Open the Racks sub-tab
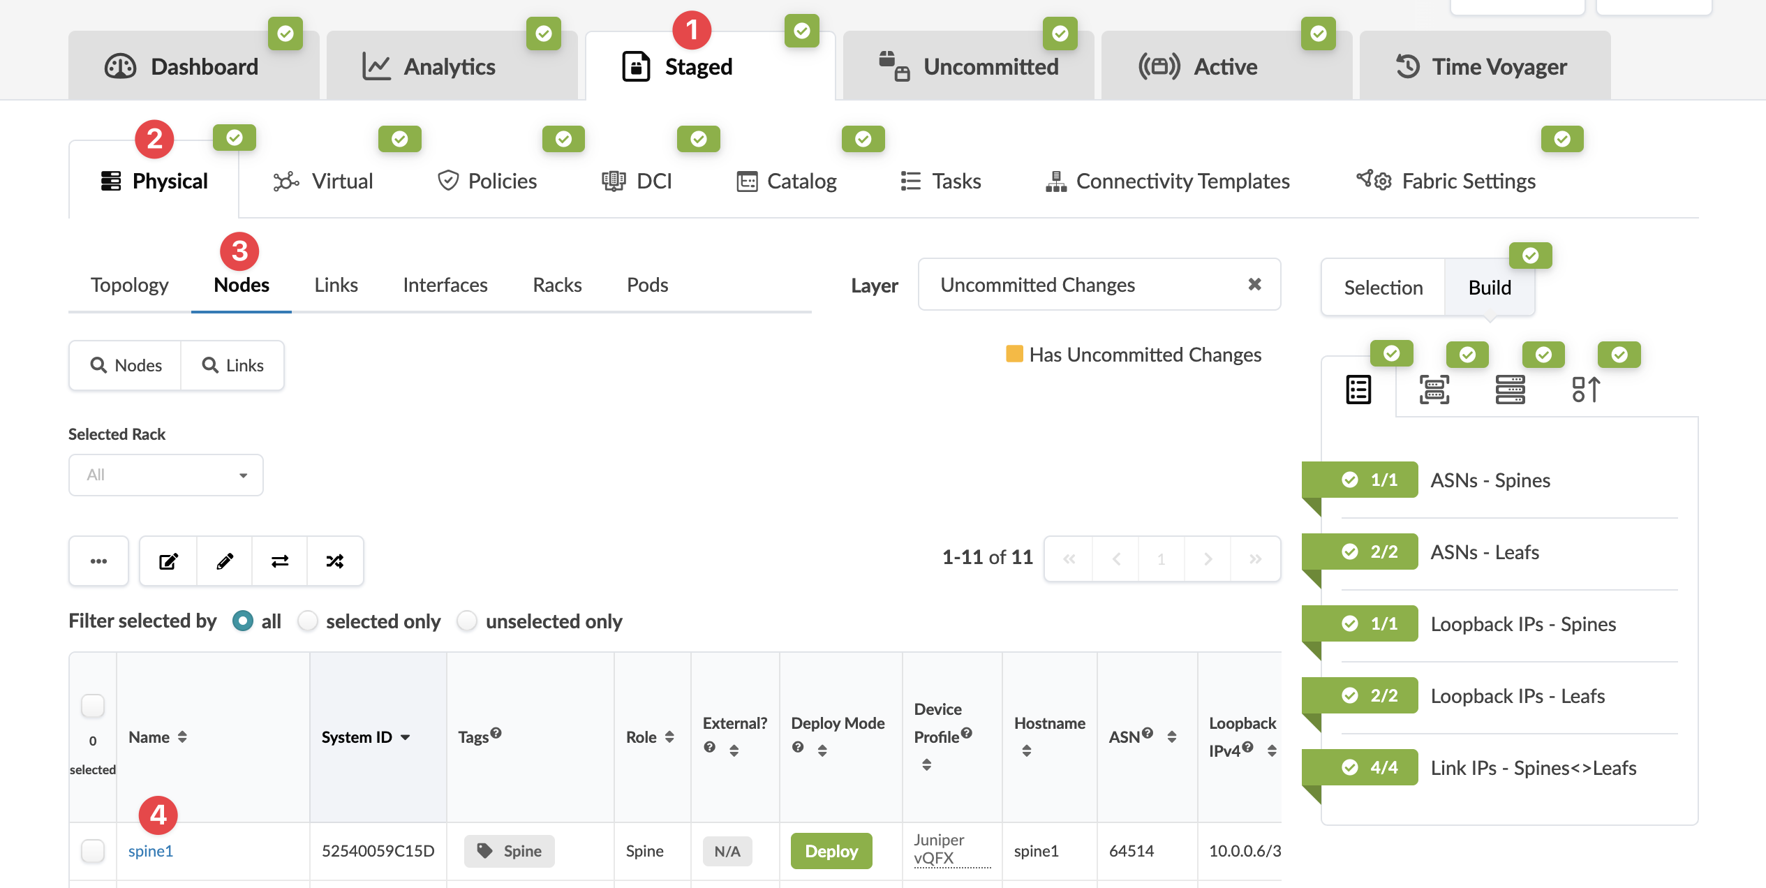Image resolution: width=1766 pixels, height=888 pixels. (557, 285)
